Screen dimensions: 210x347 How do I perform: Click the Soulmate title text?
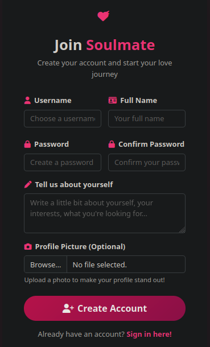[121, 45]
